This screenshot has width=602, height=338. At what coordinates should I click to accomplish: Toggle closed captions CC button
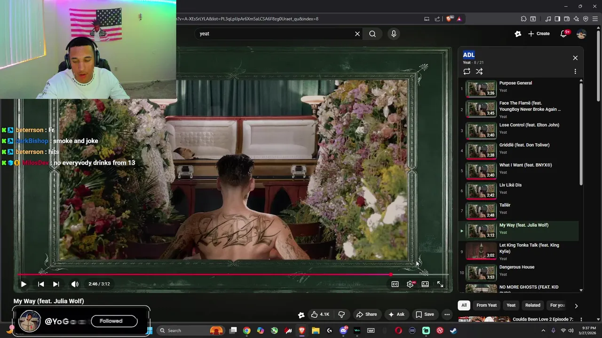coord(395,284)
